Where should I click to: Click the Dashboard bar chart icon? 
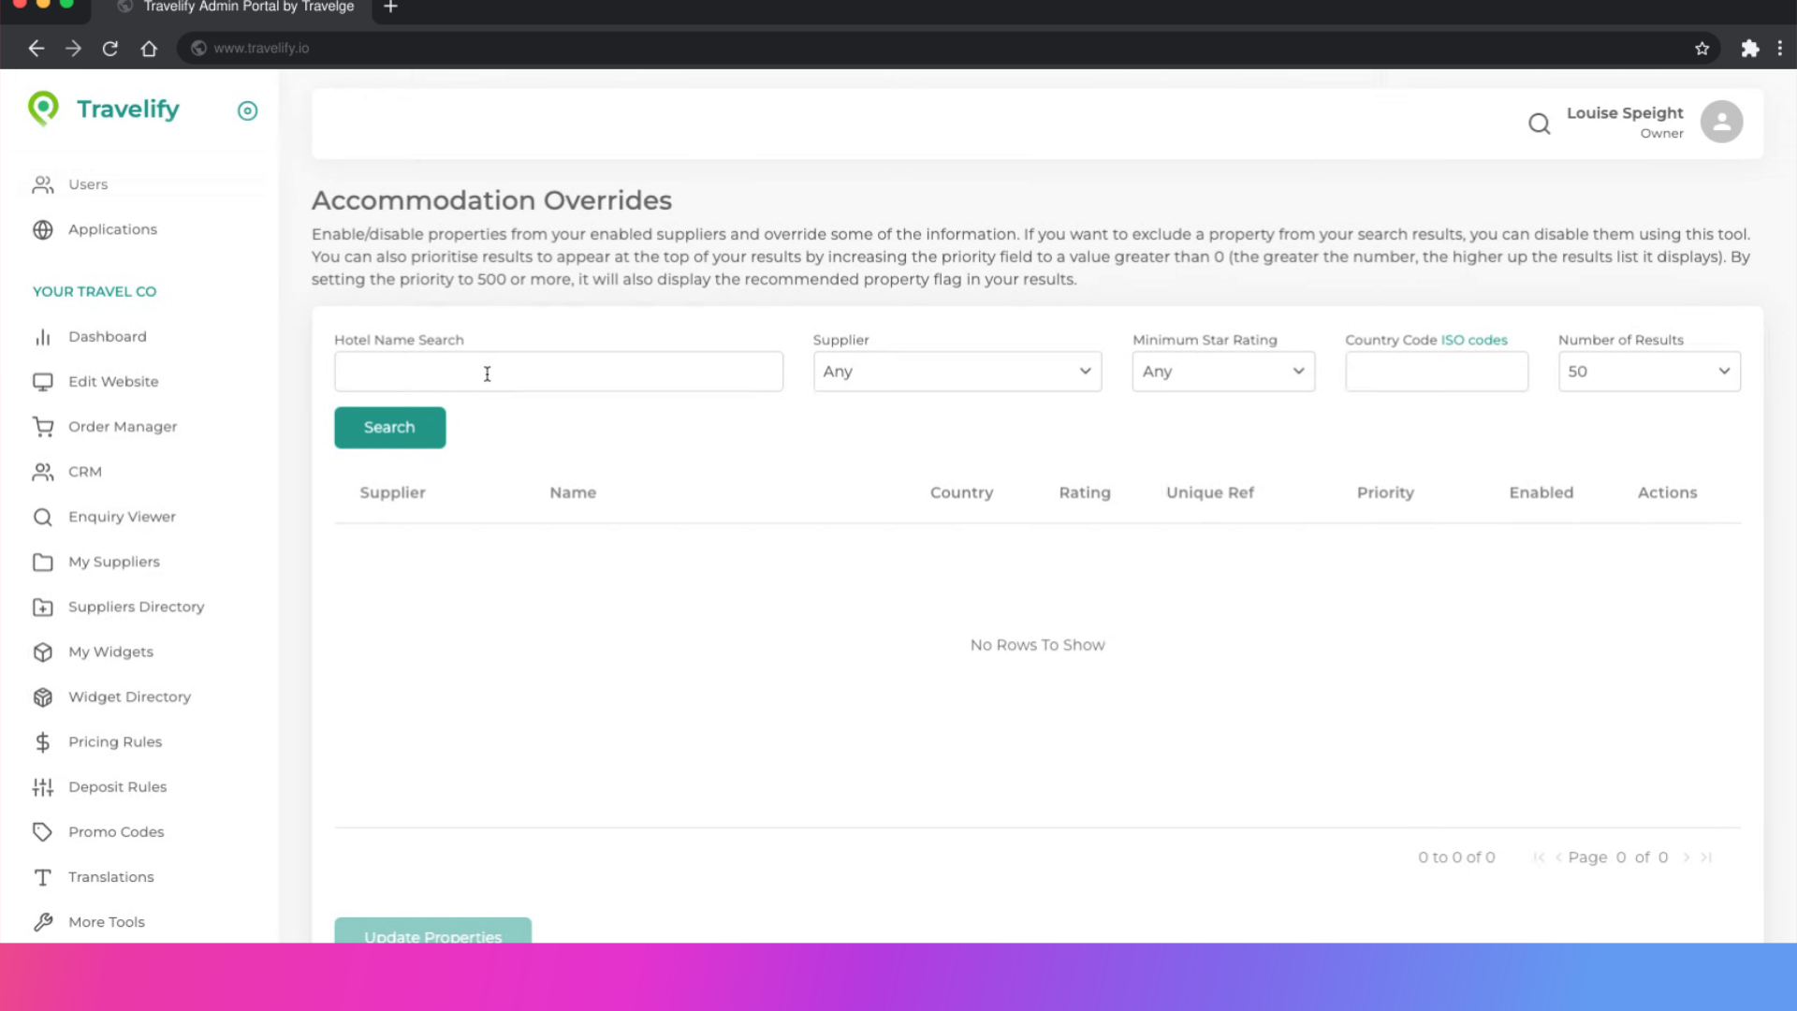[x=43, y=337]
